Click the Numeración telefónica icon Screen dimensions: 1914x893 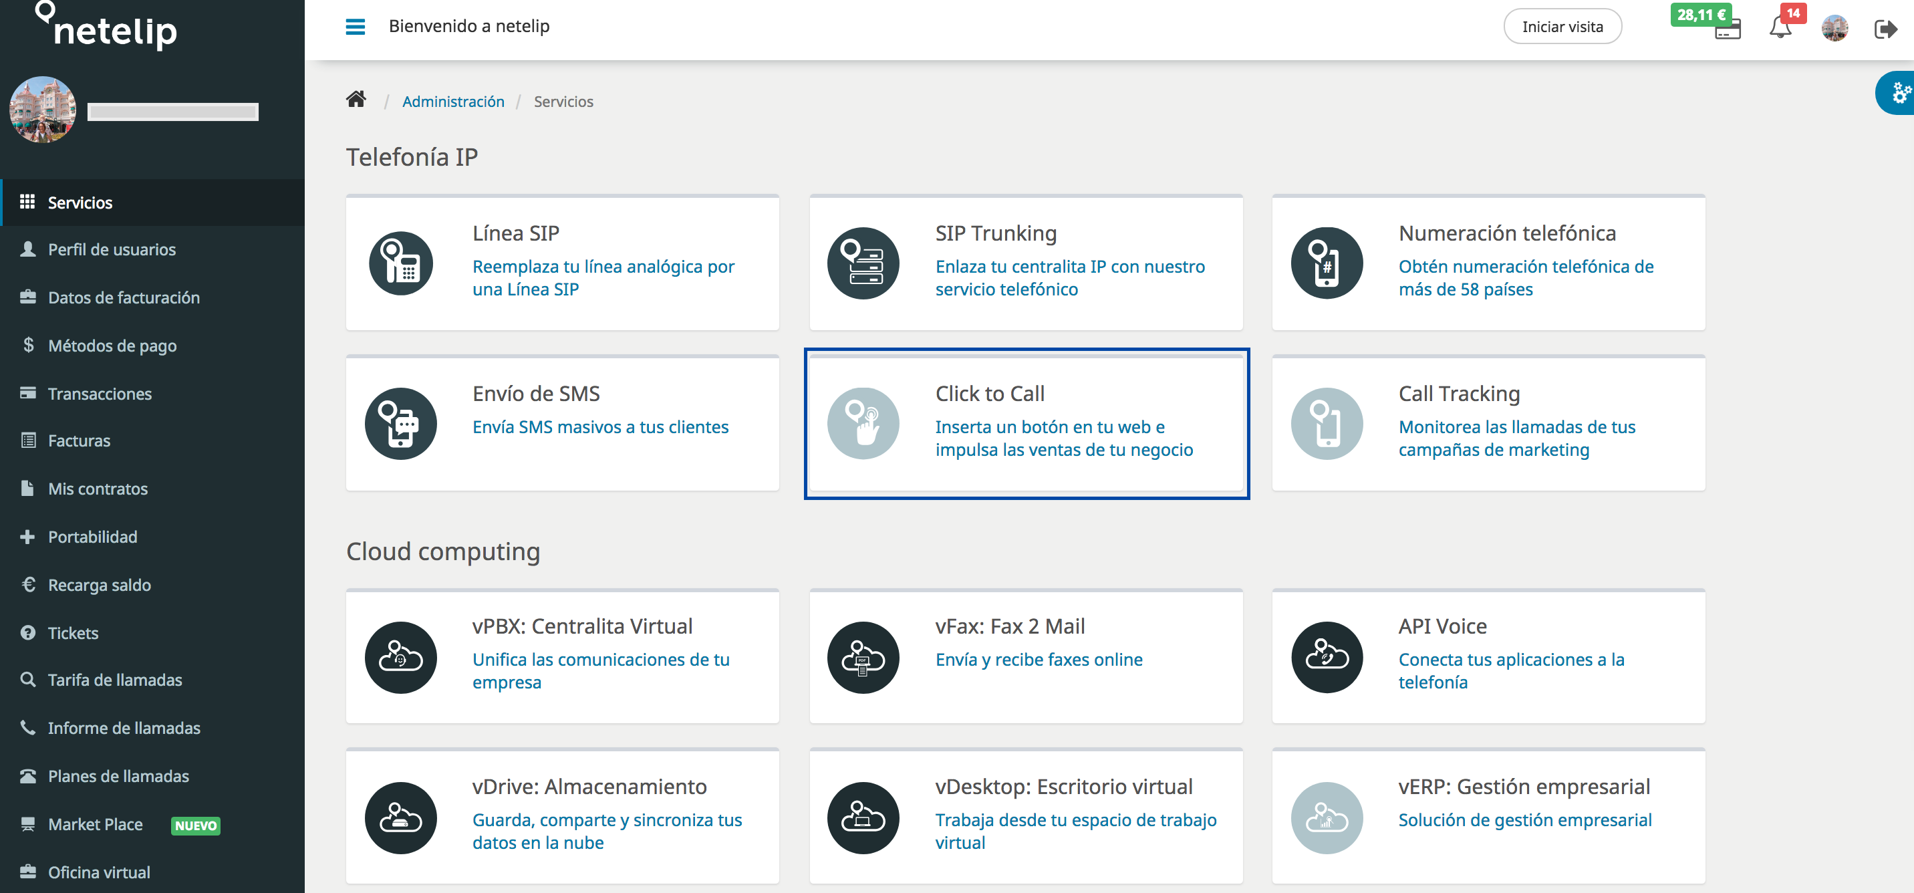tap(1327, 263)
